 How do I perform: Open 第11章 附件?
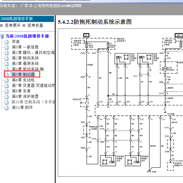[x=22, y=107]
